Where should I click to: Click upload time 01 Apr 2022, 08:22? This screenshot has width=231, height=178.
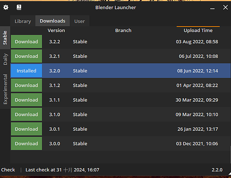(x=197, y=85)
